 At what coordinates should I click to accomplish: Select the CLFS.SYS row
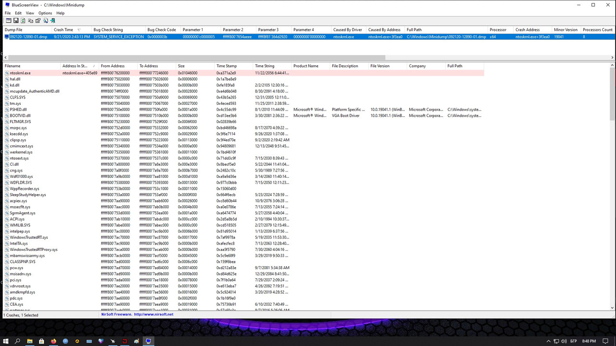[x=244, y=98]
